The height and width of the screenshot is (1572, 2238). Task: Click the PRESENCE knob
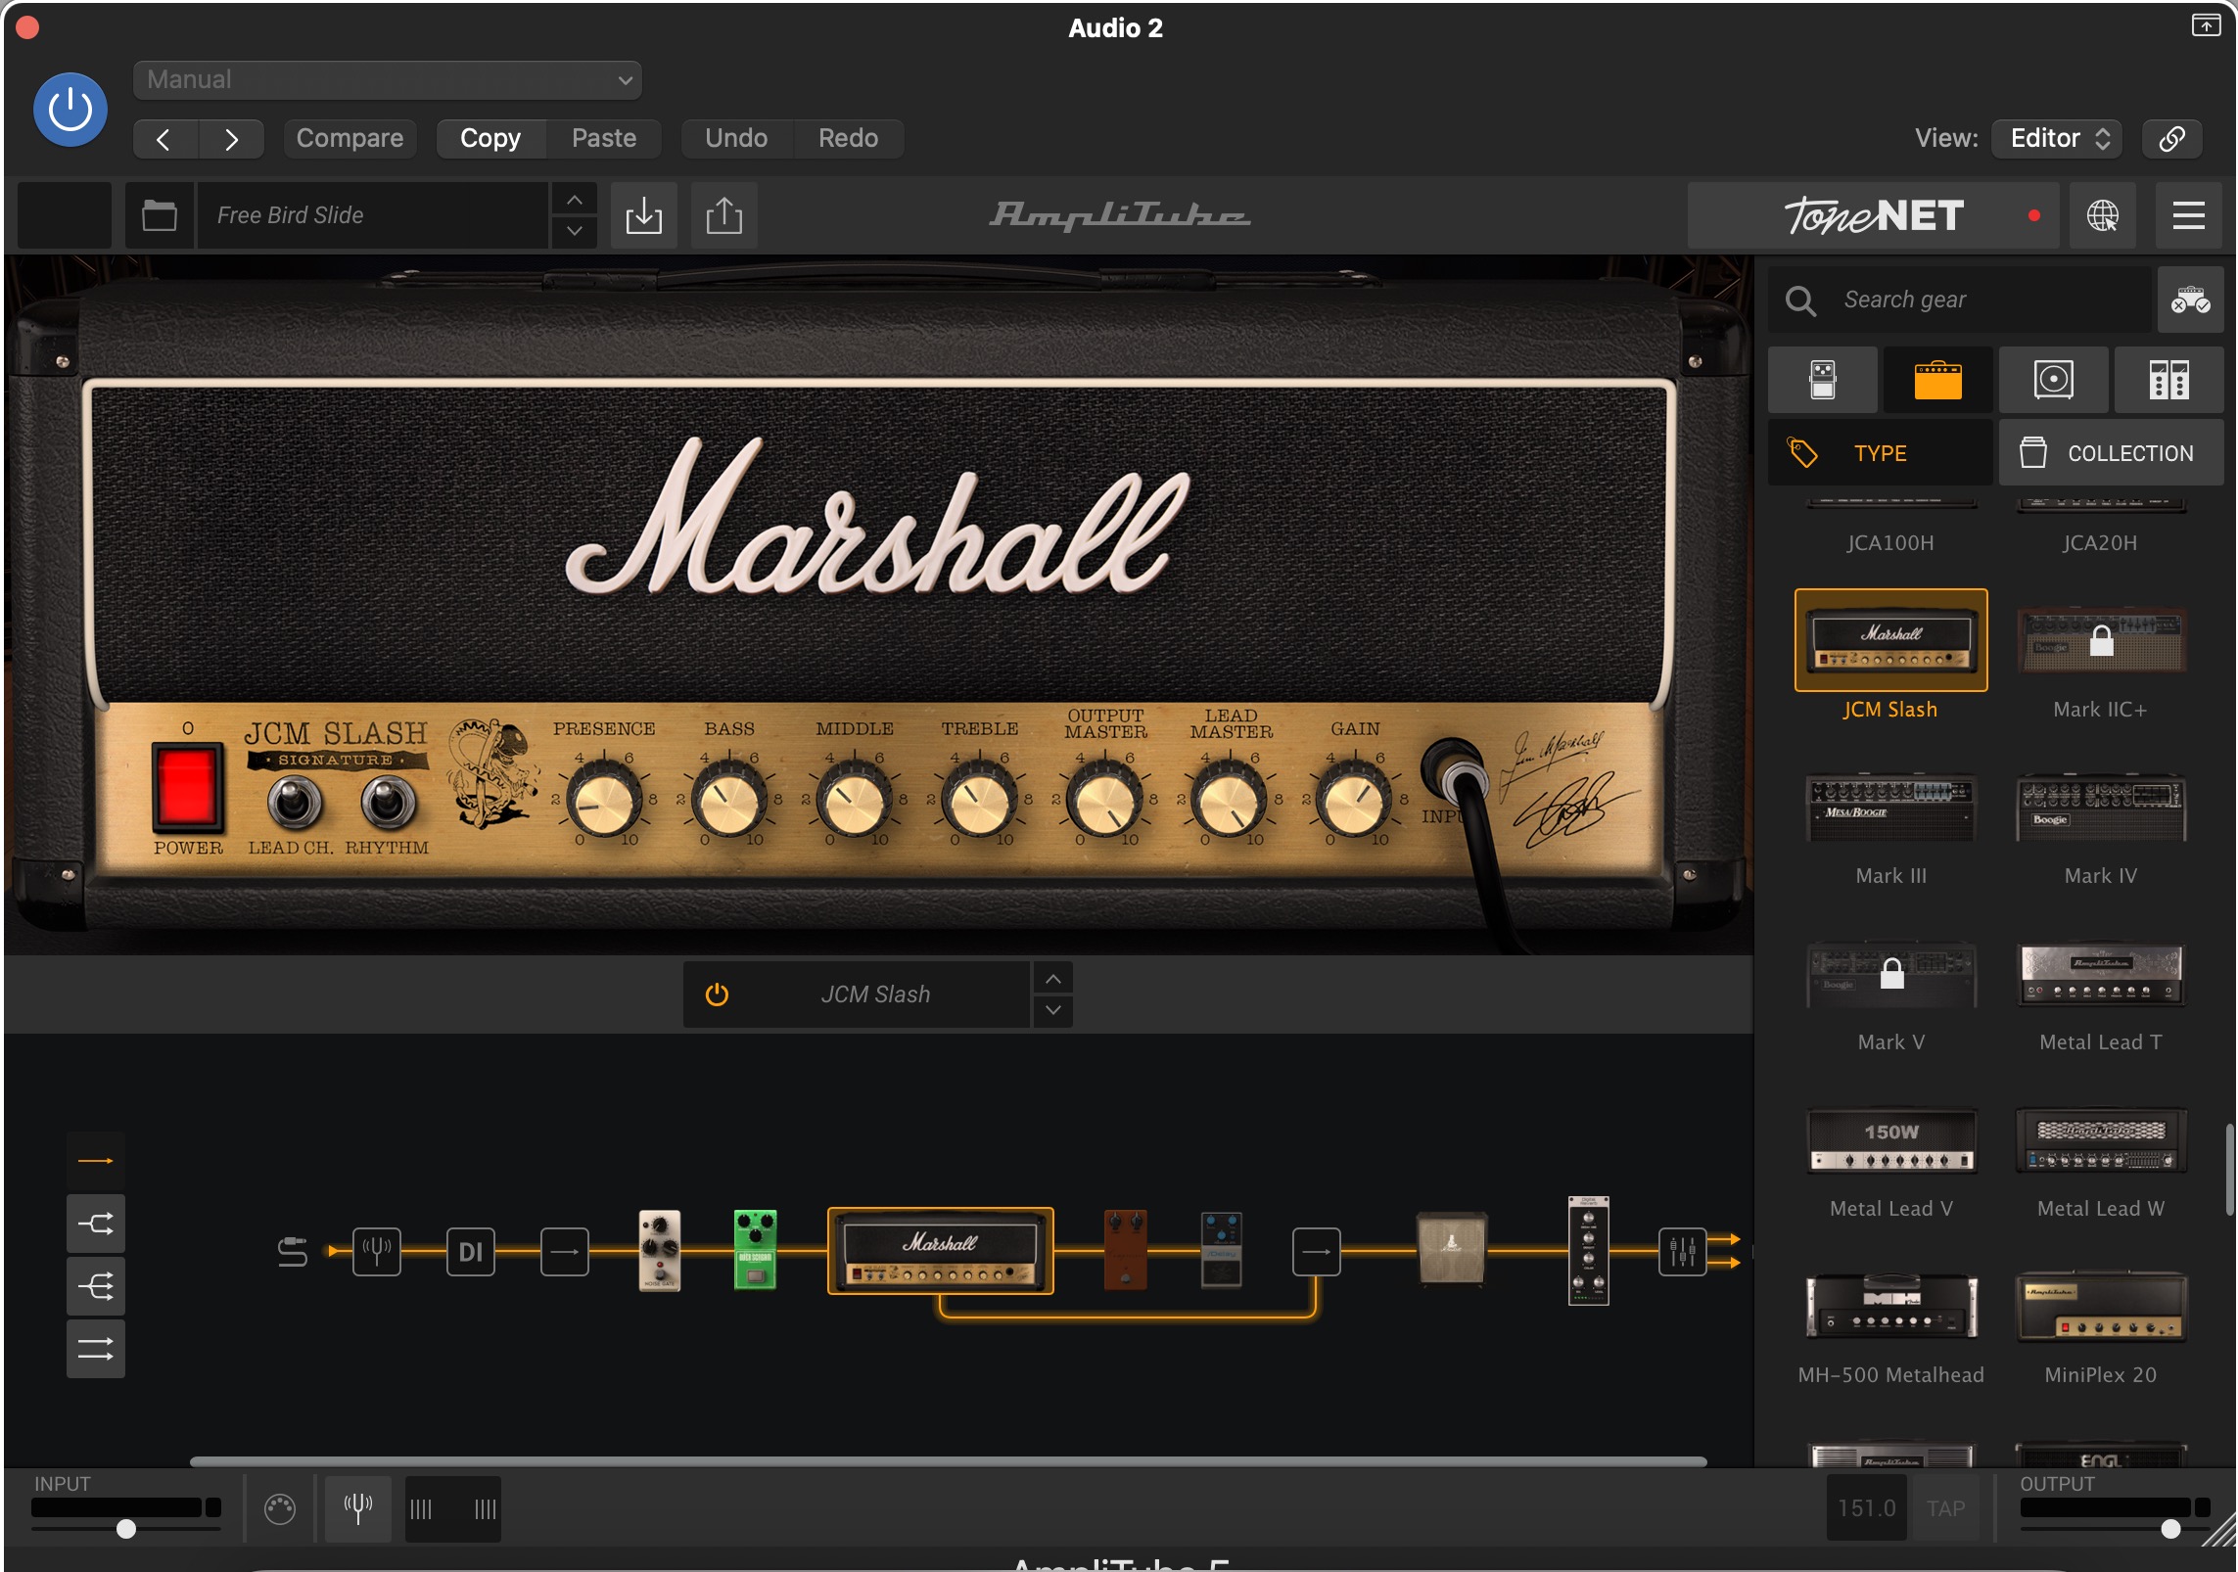pos(604,802)
